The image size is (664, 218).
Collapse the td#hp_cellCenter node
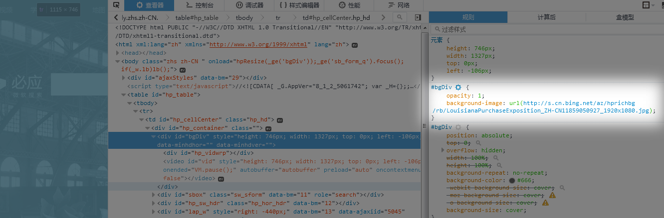pos(142,119)
